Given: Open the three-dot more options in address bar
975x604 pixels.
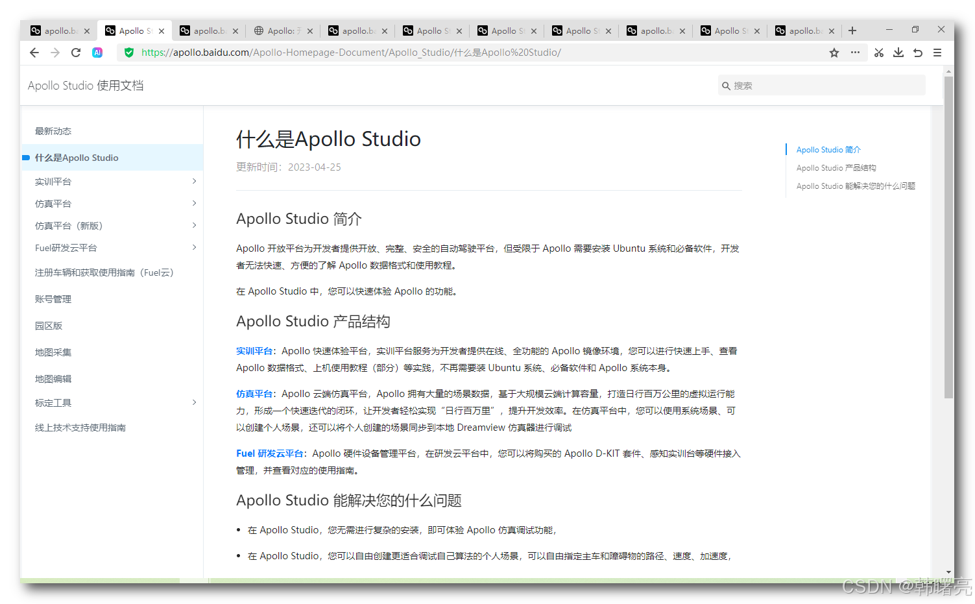Looking at the screenshot, I should coord(856,53).
